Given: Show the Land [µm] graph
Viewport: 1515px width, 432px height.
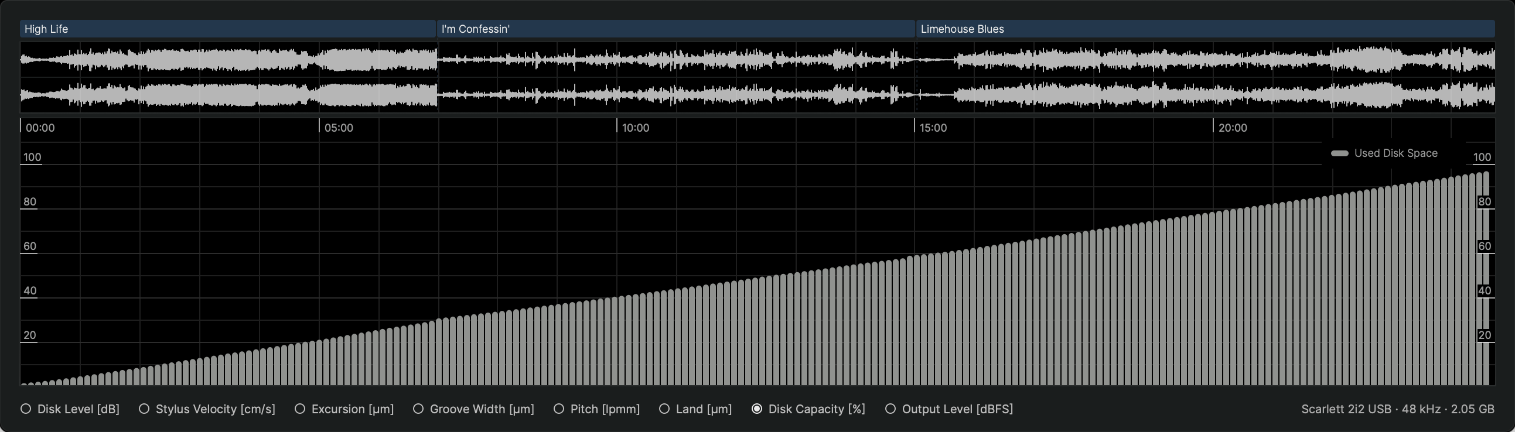Looking at the screenshot, I should coord(664,409).
